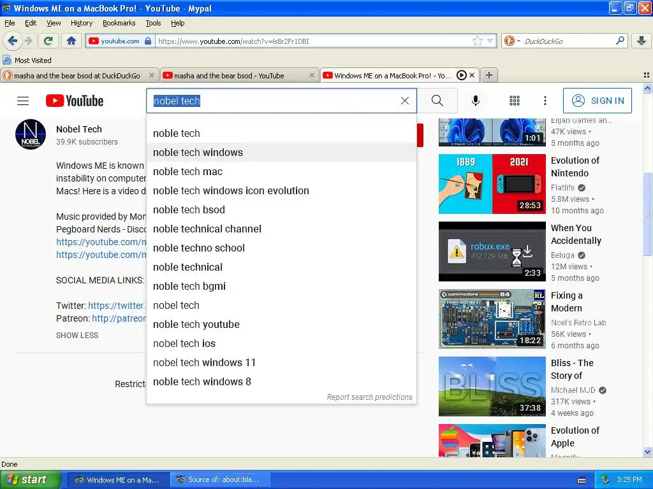The width and height of the screenshot is (653, 489).
Task: Click the page scrollbar up arrow
Action: tap(647, 88)
